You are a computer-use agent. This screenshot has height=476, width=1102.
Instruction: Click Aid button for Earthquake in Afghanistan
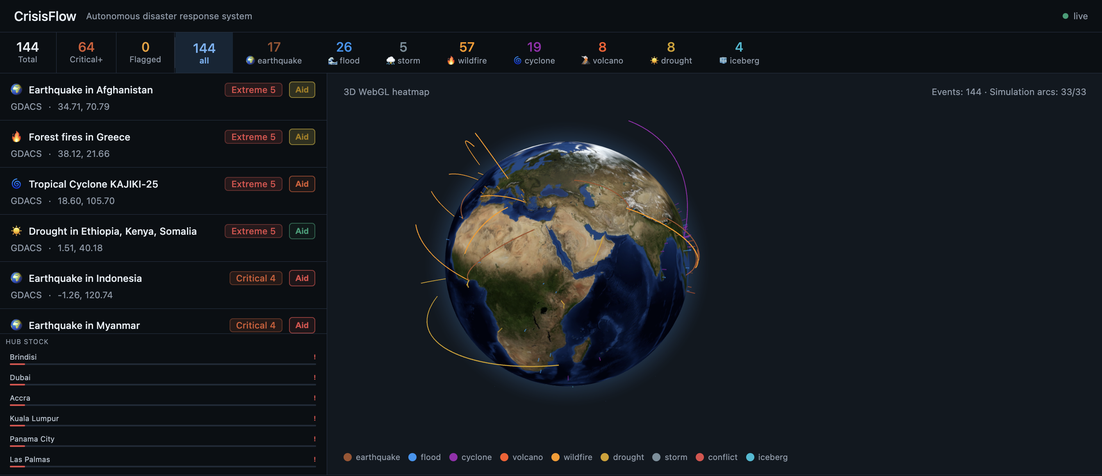coord(302,90)
